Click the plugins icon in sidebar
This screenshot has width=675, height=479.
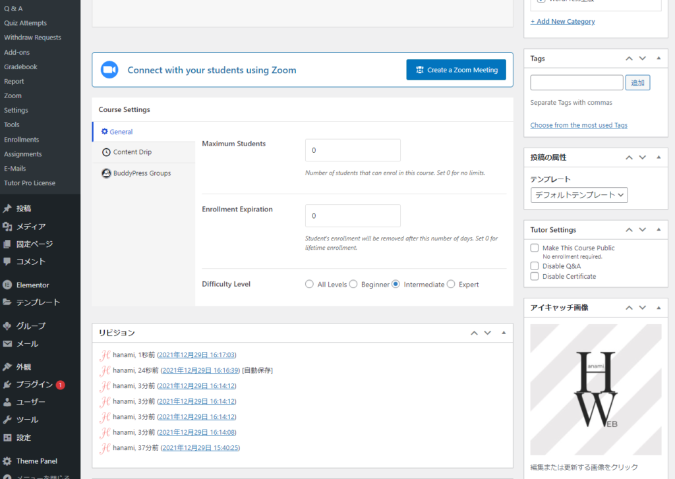[x=7, y=385]
